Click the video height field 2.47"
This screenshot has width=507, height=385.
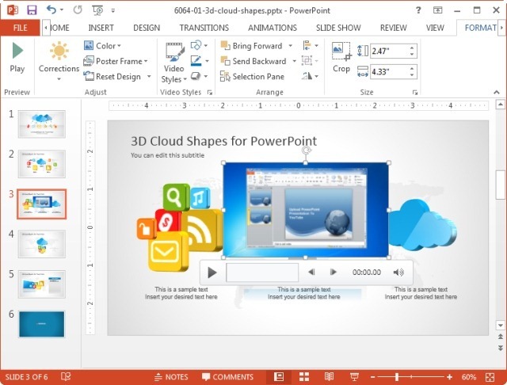389,51
